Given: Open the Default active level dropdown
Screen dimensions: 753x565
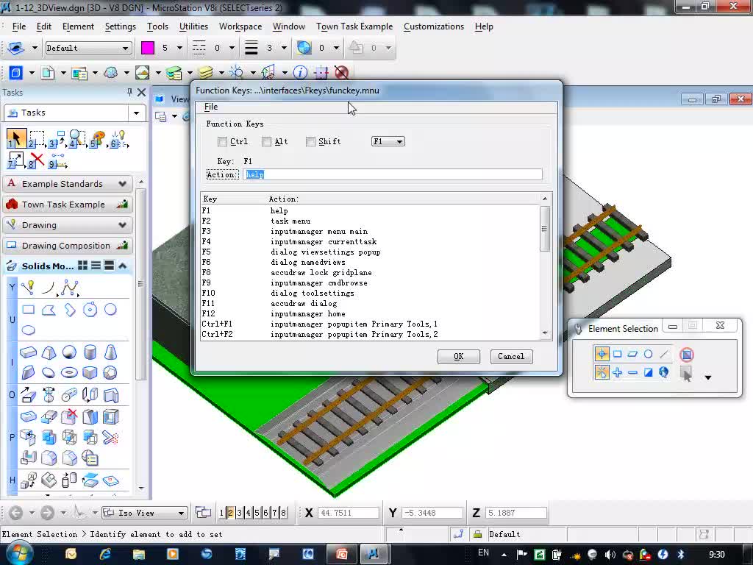Looking at the screenshot, I should [x=88, y=47].
